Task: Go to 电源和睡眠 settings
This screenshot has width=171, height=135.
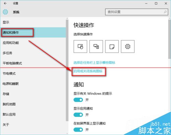Action: point(33,84)
